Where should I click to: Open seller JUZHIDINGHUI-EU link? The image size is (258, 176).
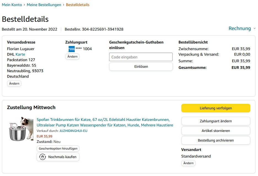[73, 131]
